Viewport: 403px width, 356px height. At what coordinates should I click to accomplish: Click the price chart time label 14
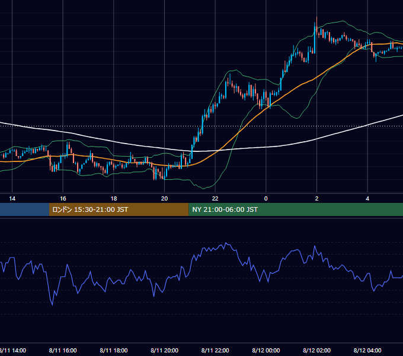(x=12, y=199)
